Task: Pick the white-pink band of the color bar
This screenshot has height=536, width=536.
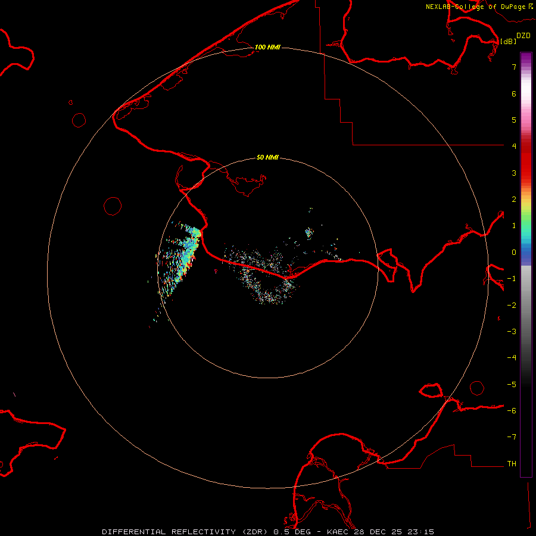Action: coord(526,96)
